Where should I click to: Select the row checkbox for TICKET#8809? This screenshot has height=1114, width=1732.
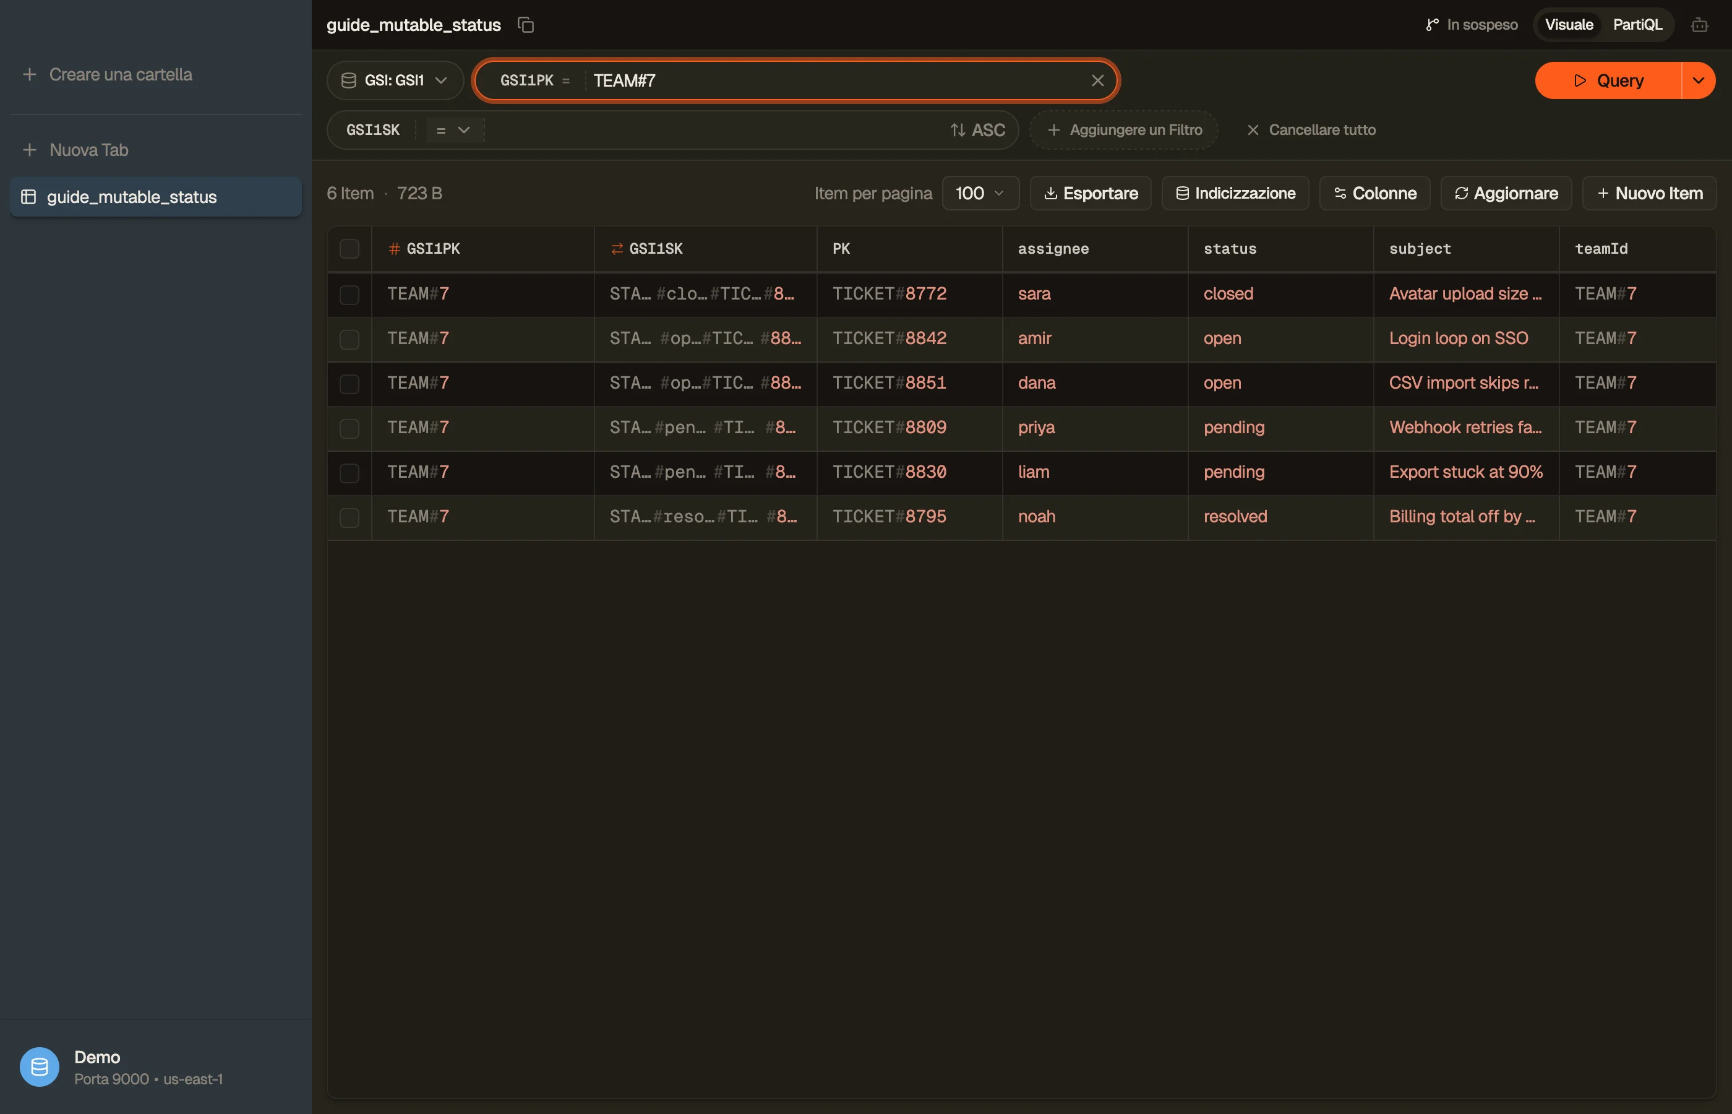(x=349, y=428)
